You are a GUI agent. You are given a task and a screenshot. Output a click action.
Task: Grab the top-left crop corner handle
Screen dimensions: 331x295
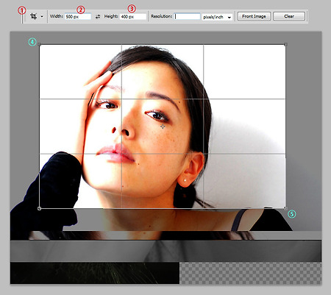pos(40,45)
